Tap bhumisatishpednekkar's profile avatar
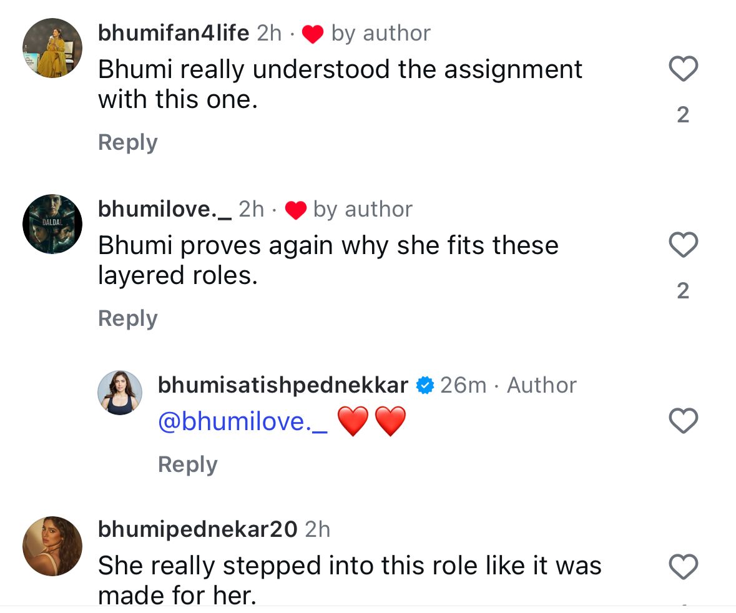This screenshot has height=613, width=736. point(120,393)
